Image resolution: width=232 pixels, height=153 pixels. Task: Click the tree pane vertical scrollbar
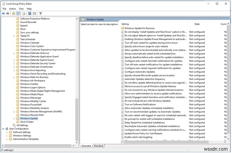pyautogui.click(x=77, y=76)
